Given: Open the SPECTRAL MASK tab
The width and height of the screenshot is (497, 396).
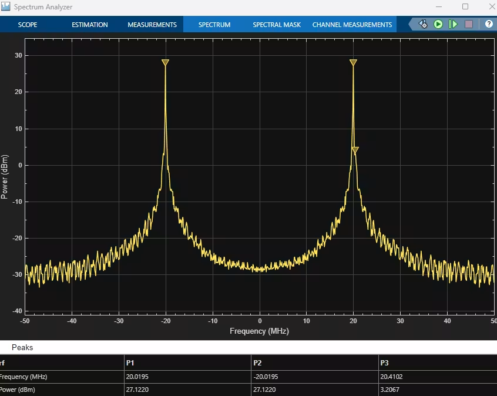Looking at the screenshot, I should pos(277,25).
